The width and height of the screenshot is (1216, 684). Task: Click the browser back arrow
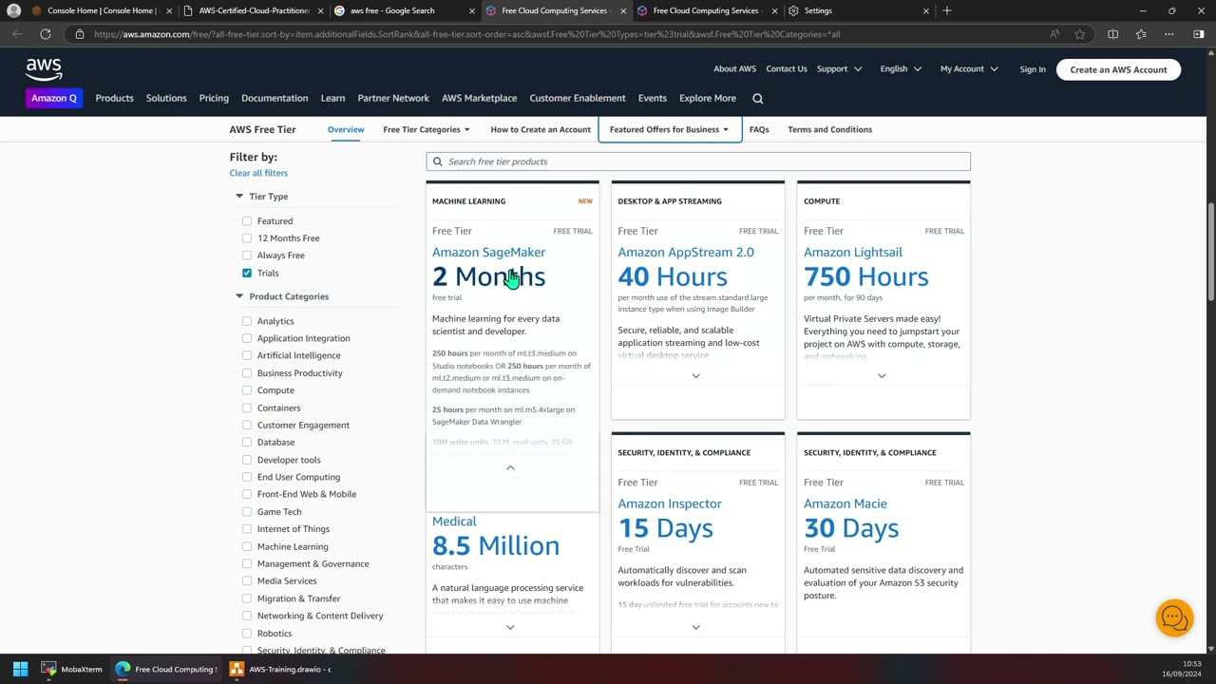tap(18, 34)
